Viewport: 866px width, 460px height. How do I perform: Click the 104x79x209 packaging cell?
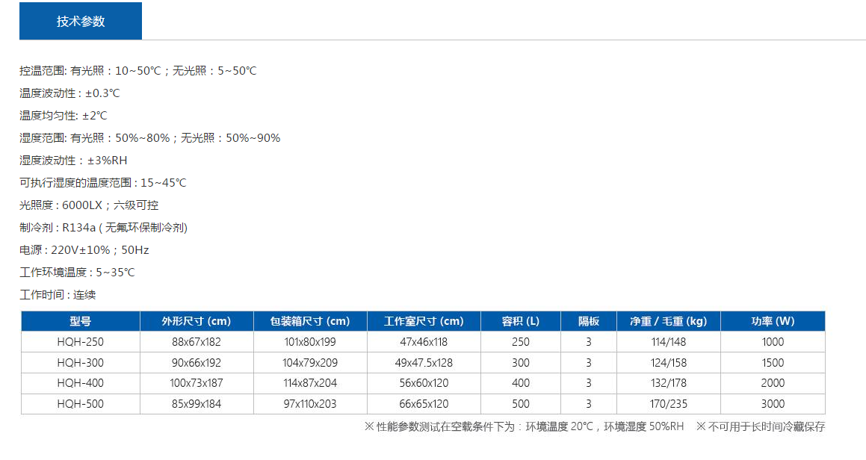(310, 363)
